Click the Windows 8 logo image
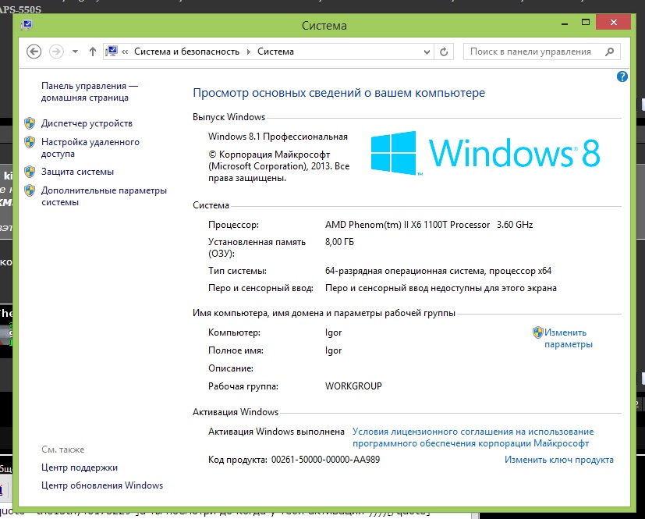This screenshot has height=519, width=645. click(x=485, y=153)
